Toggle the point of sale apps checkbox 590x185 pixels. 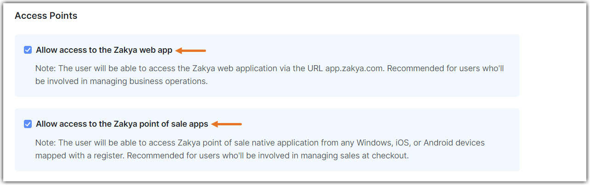(28, 124)
